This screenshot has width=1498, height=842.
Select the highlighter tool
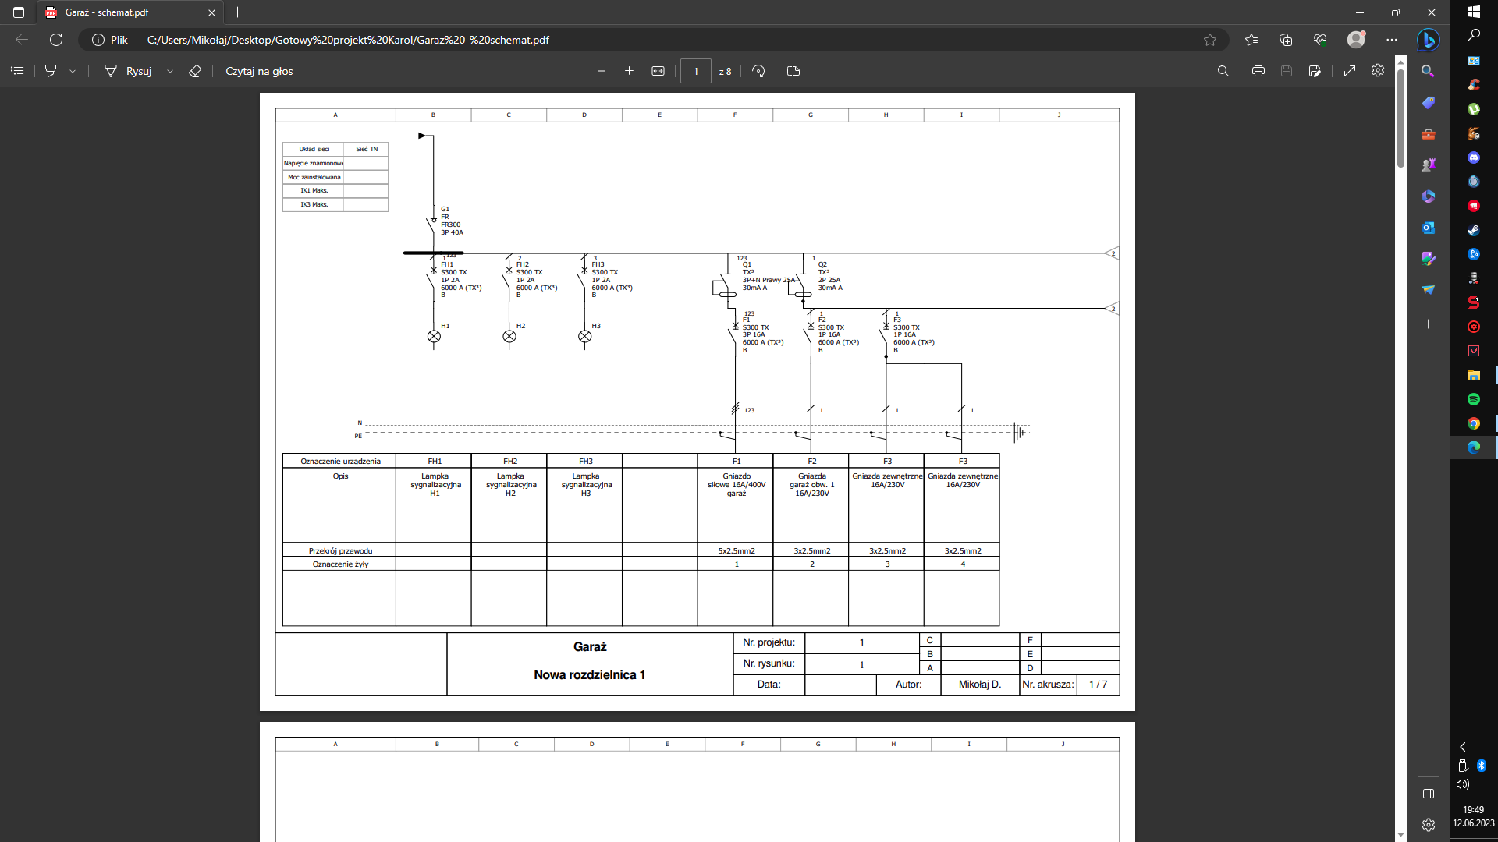(x=51, y=71)
